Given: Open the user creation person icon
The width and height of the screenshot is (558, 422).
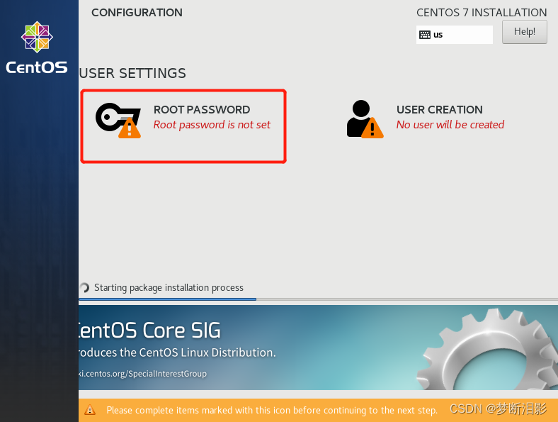Looking at the screenshot, I should [x=365, y=119].
